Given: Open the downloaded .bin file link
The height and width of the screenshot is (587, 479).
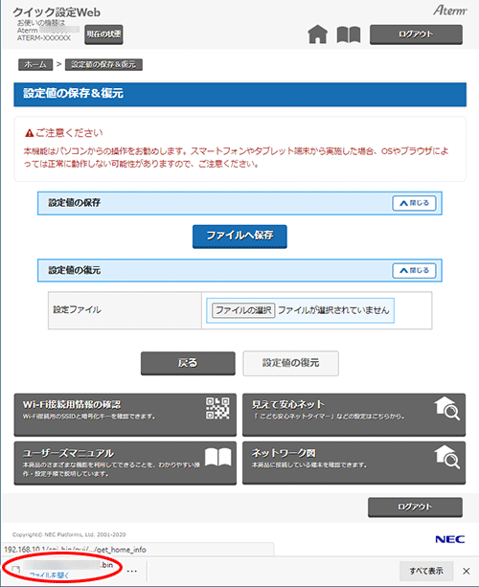Looking at the screenshot, I should pos(49,575).
